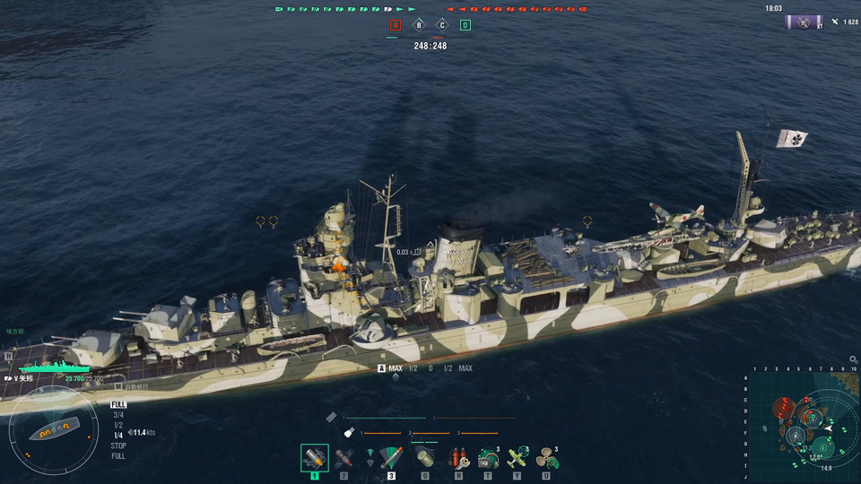Viewport: 861px width, 484px height.
Task: Click the green cap circle on minimap
Action: (x=823, y=448)
